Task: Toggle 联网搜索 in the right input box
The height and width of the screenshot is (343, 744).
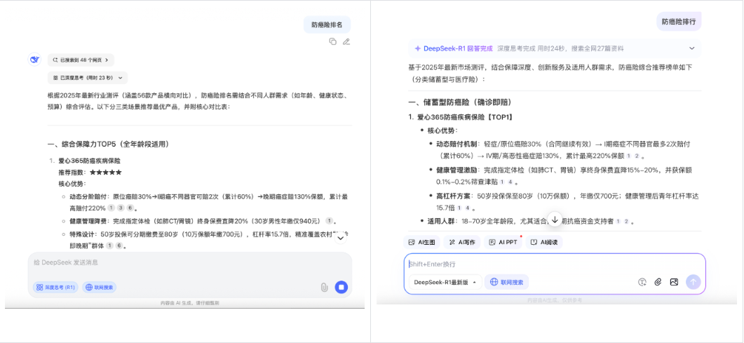Action: 506,282
